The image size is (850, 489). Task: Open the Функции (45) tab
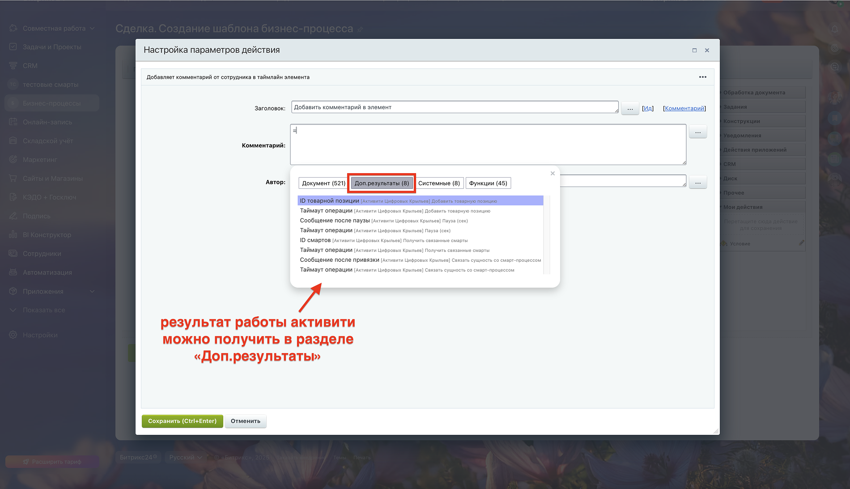tap(488, 183)
